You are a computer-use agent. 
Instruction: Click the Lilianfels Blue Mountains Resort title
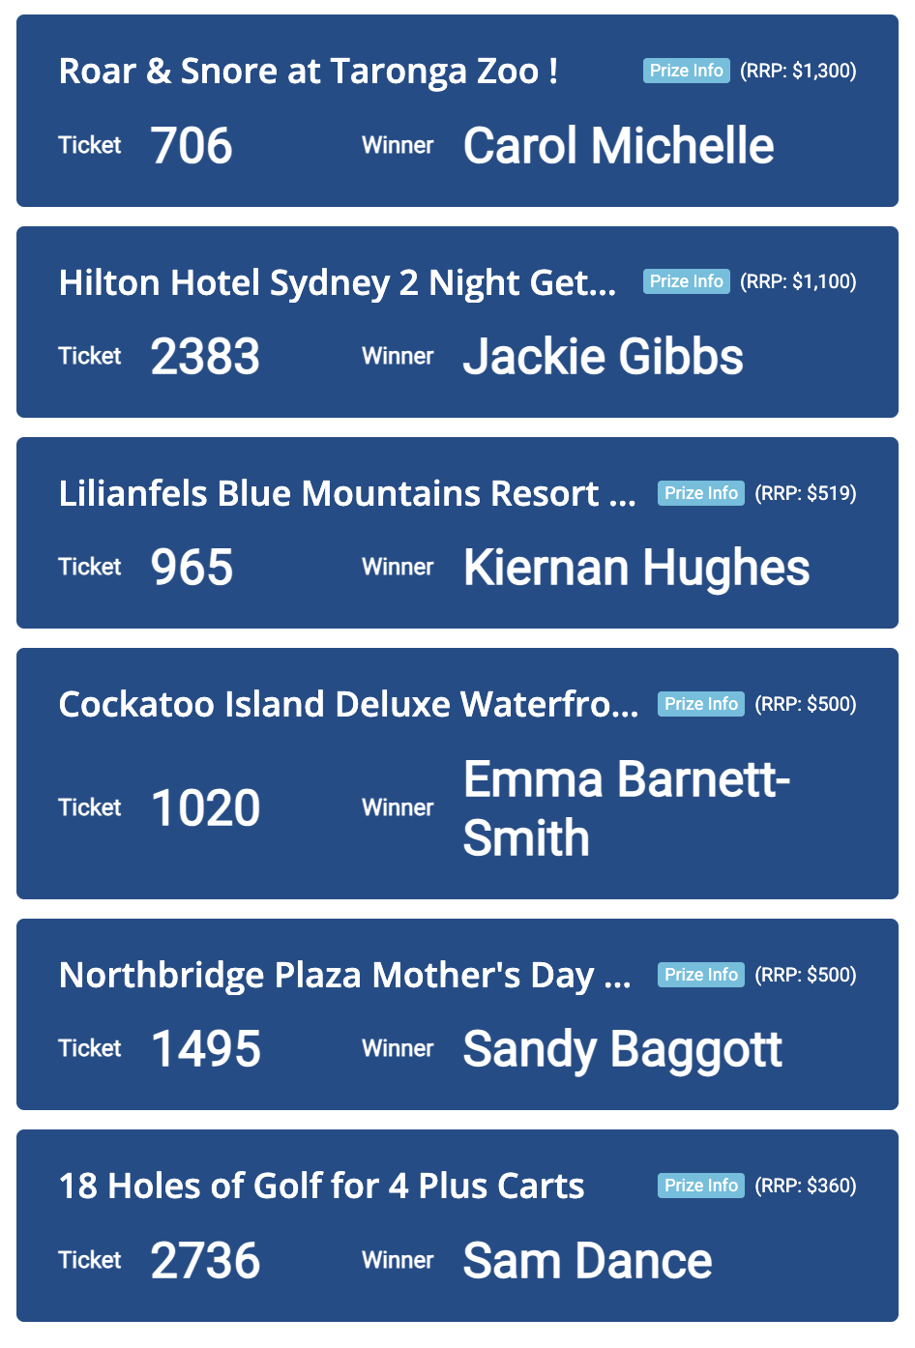coord(346,494)
